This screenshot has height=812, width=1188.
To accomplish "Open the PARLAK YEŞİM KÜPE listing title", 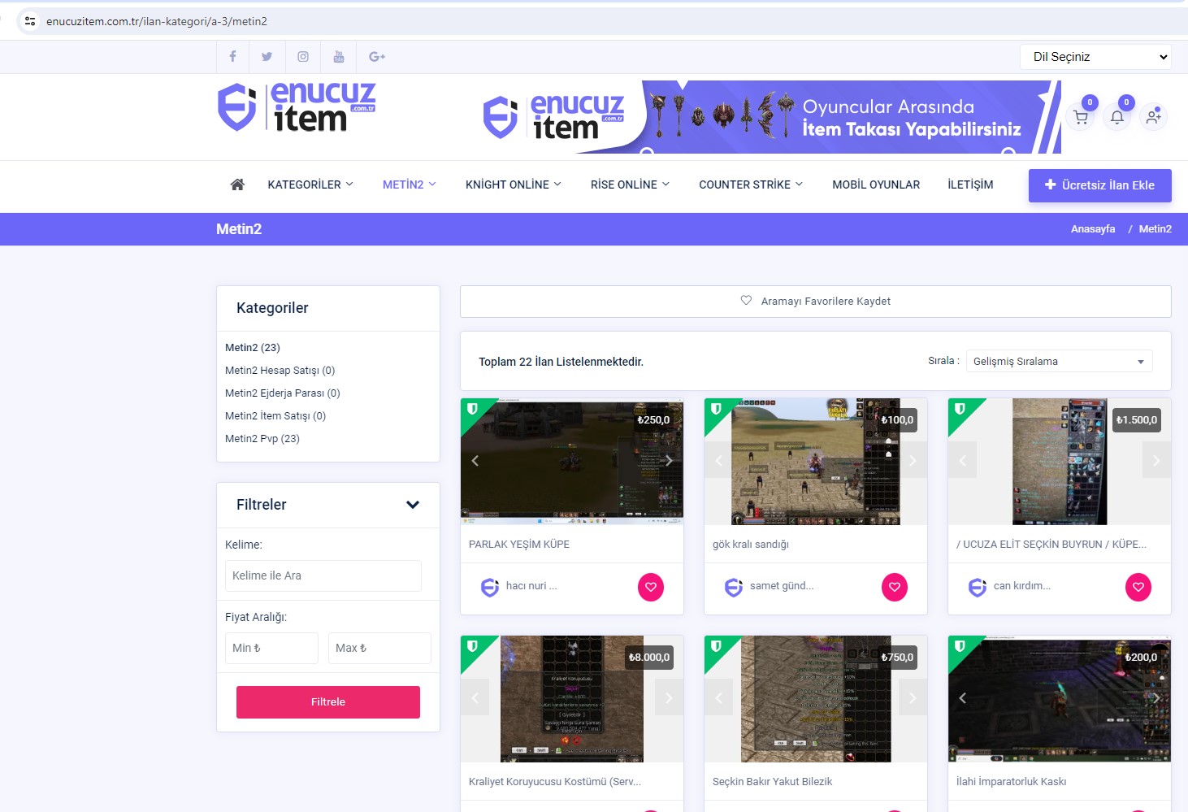I will click(x=519, y=545).
